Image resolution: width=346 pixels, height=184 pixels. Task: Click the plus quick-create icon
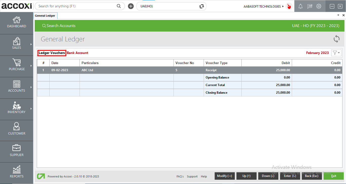click(x=131, y=6)
